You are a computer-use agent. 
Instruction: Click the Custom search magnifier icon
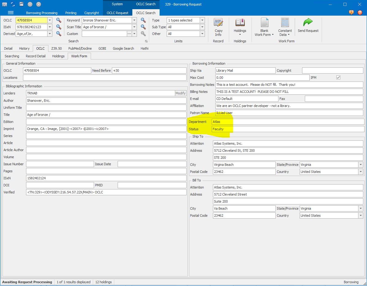pos(143,34)
